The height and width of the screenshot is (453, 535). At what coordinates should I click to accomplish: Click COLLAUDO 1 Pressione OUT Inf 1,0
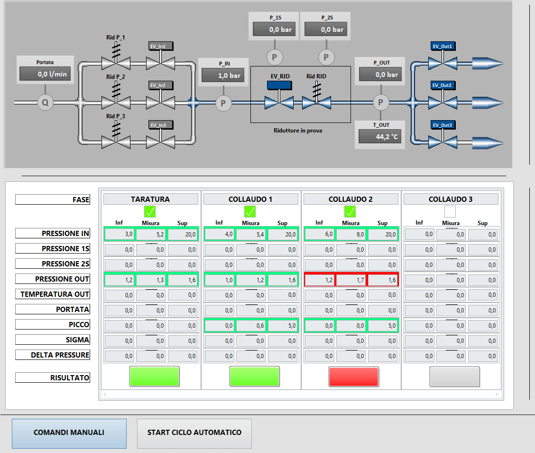coord(219,280)
